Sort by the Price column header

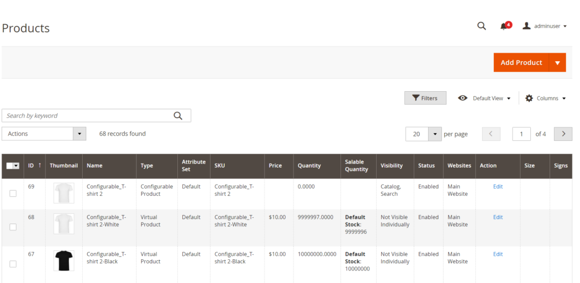(275, 166)
